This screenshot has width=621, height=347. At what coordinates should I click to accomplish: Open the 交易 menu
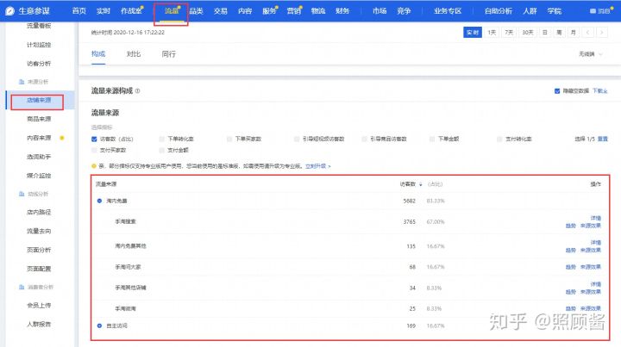(x=221, y=11)
